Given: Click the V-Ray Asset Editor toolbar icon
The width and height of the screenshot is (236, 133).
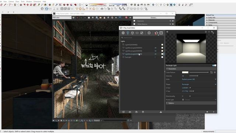Looking at the screenshot, I should coord(42,9).
